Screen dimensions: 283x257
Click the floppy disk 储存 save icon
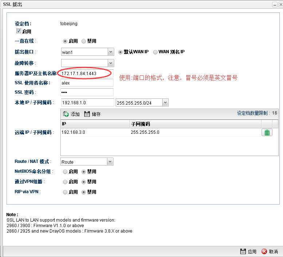click(x=87, y=114)
